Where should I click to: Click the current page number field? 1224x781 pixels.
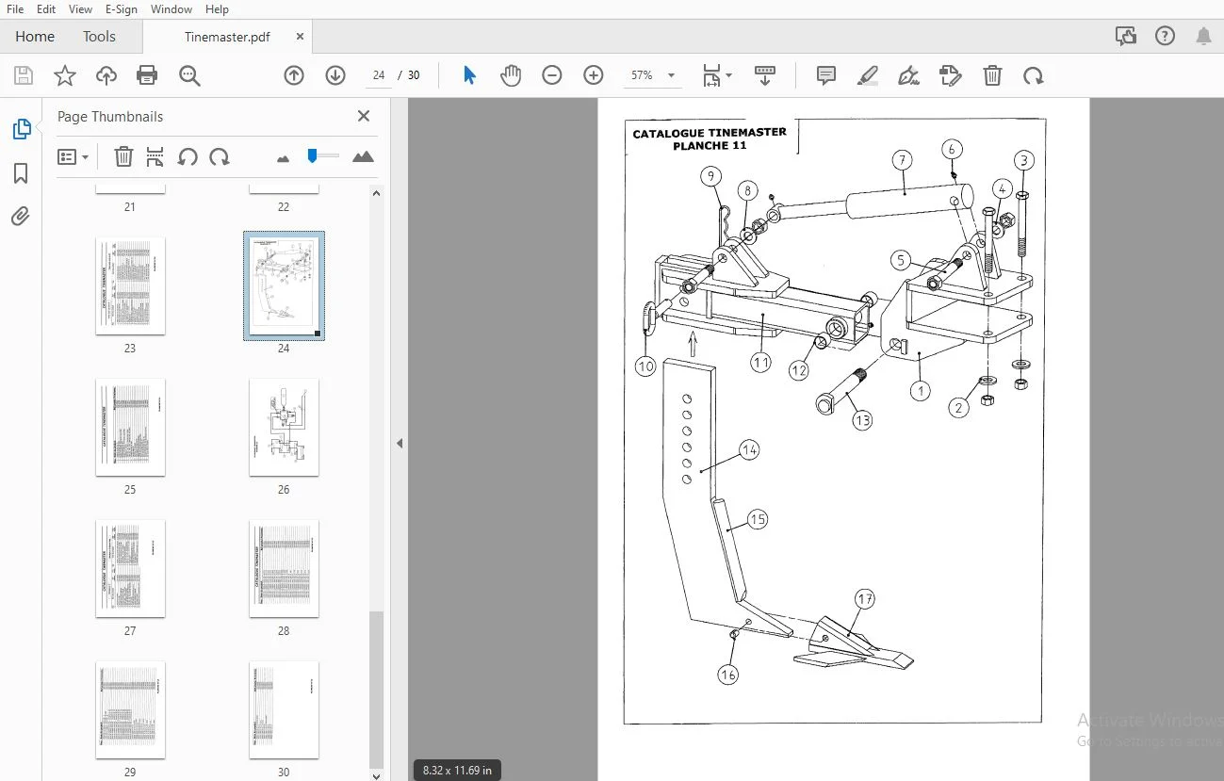[379, 75]
